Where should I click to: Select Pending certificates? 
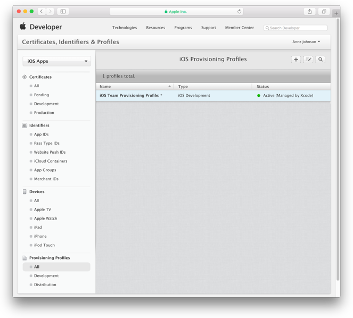click(x=42, y=95)
